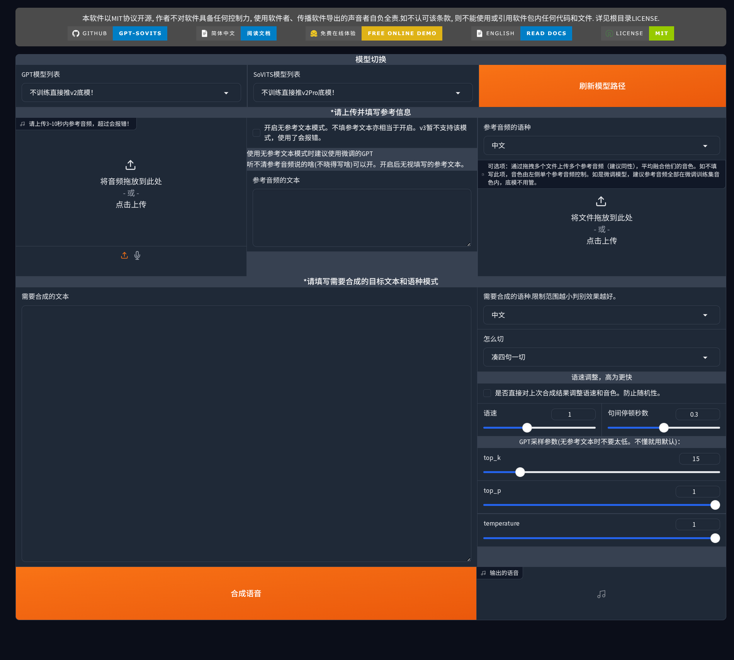The width and height of the screenshot is (734, 660).
Task: Open the English Read Docs link
Action: 522,34
